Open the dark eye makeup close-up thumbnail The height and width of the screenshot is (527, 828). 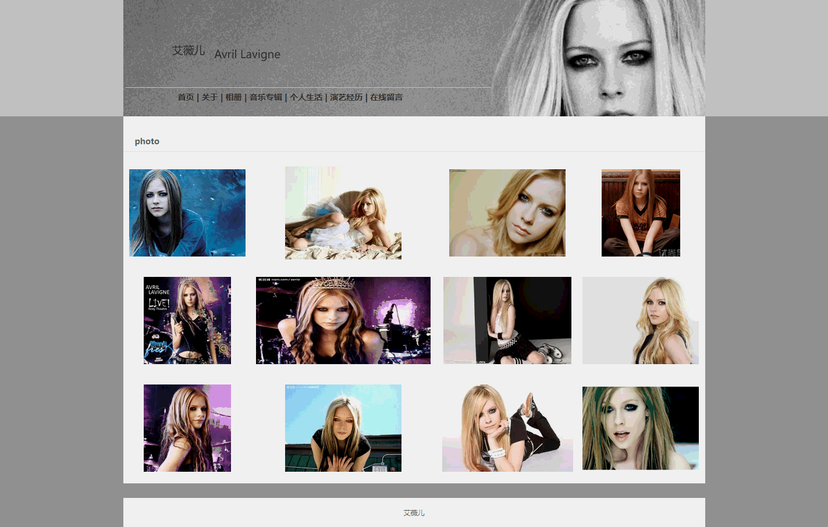click(x=641, y=428)
